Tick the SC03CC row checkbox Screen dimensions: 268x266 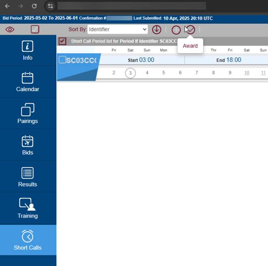pos(62,60)
